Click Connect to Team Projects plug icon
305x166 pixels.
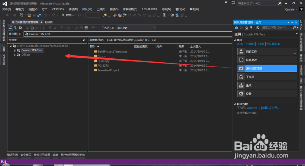(251, 28)
